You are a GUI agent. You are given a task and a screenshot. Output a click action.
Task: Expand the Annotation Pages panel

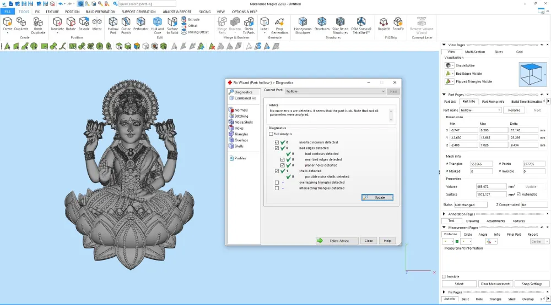coord(444,214)
